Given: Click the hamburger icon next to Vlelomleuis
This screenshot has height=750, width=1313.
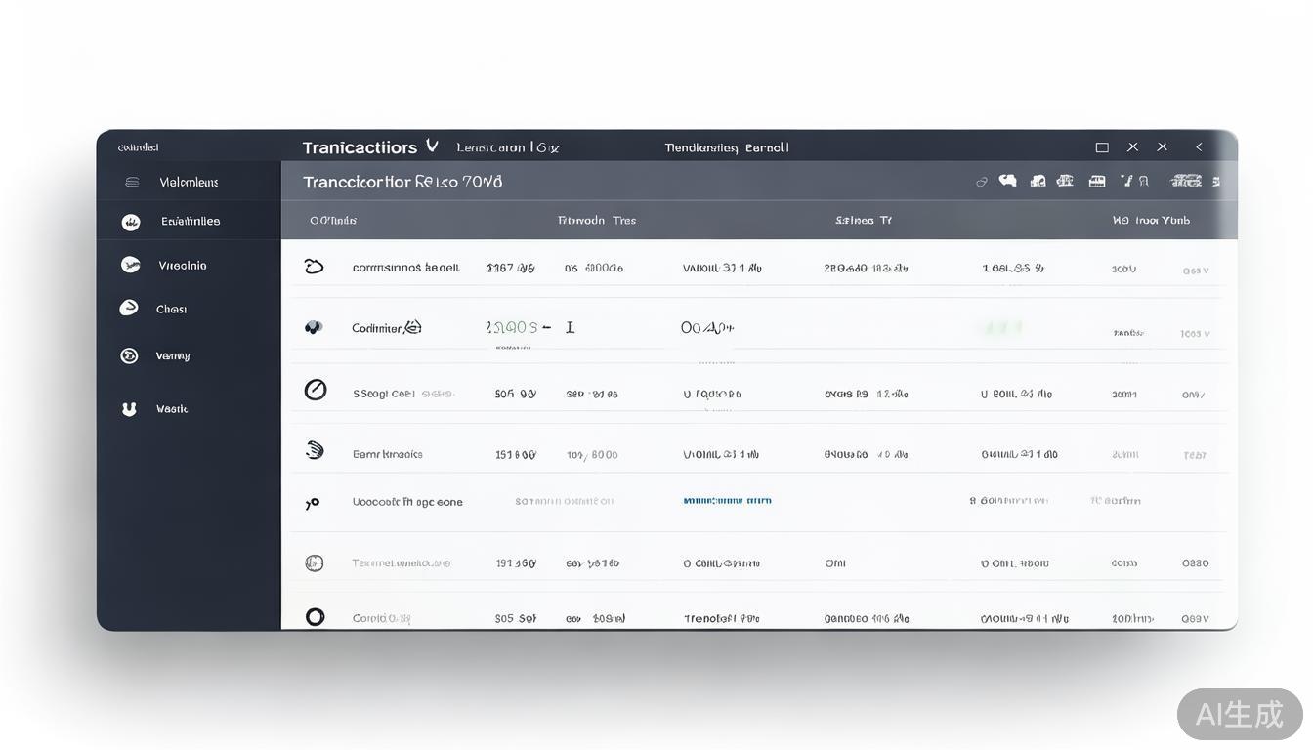Looking at the screenshot, I should tap(132, 183).
